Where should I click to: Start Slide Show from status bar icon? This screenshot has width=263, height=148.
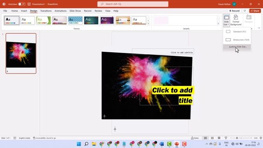tap(226, 138)
